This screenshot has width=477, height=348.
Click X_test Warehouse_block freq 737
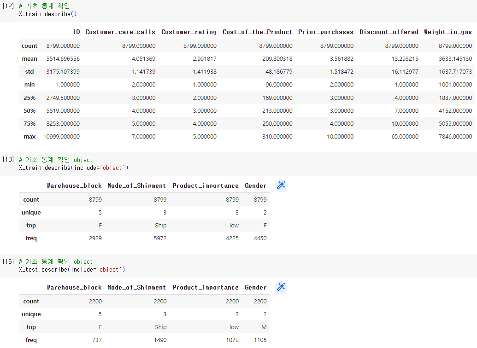coord(97,340)
